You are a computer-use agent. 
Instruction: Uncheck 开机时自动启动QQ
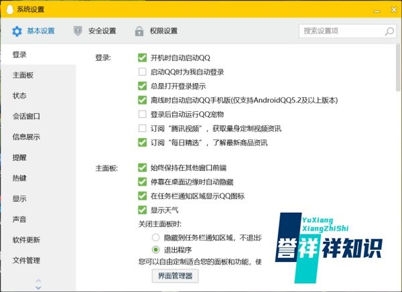[142, 58]
